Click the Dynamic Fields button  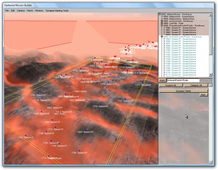click(x=183, y=90)
